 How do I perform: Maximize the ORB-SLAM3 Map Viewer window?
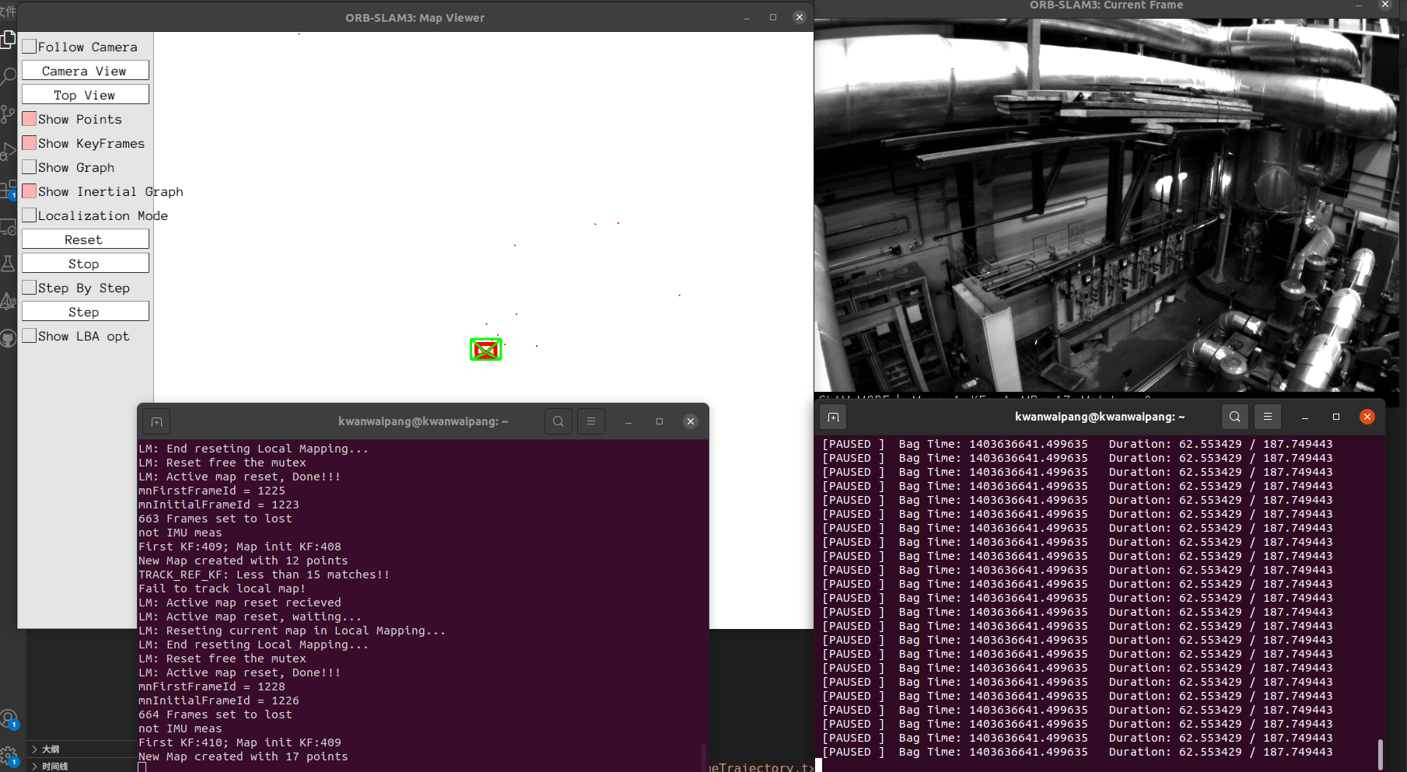point(773,17)
